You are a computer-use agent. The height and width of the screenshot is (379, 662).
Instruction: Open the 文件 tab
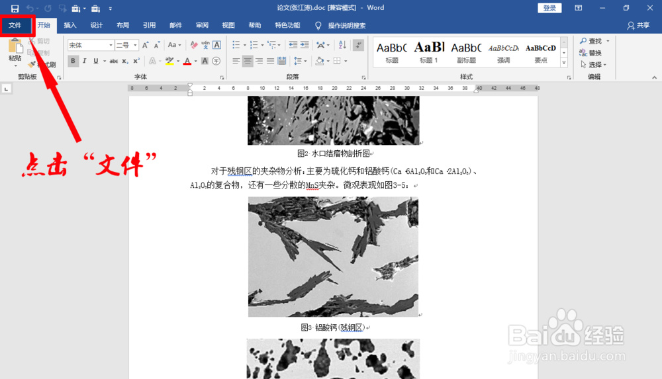click(x=16, y=25)
